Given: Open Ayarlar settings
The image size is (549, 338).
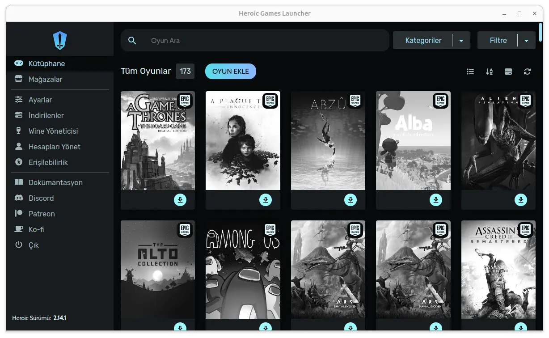Looking at the screenshot, I should coord(60,100).
